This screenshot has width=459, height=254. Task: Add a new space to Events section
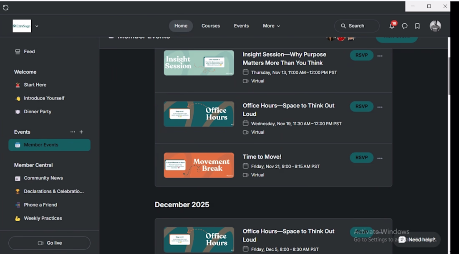81,132
